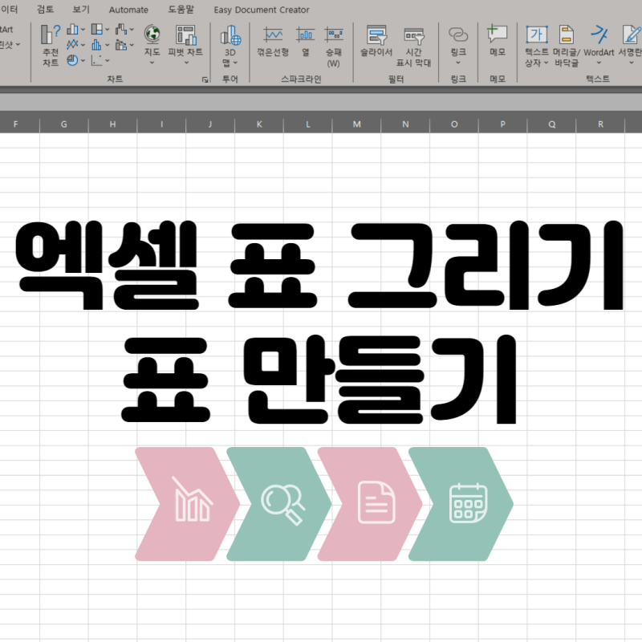Viewport: 642px width, 642px height.
Task: Insert a pie or doughnut chart
Action: pyautogui.click(x=72, y=60)
